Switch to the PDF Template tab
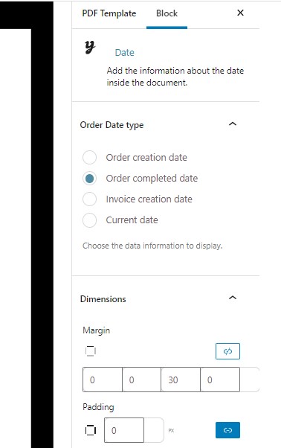Screen dimensions: 281x448 [109, 13]
